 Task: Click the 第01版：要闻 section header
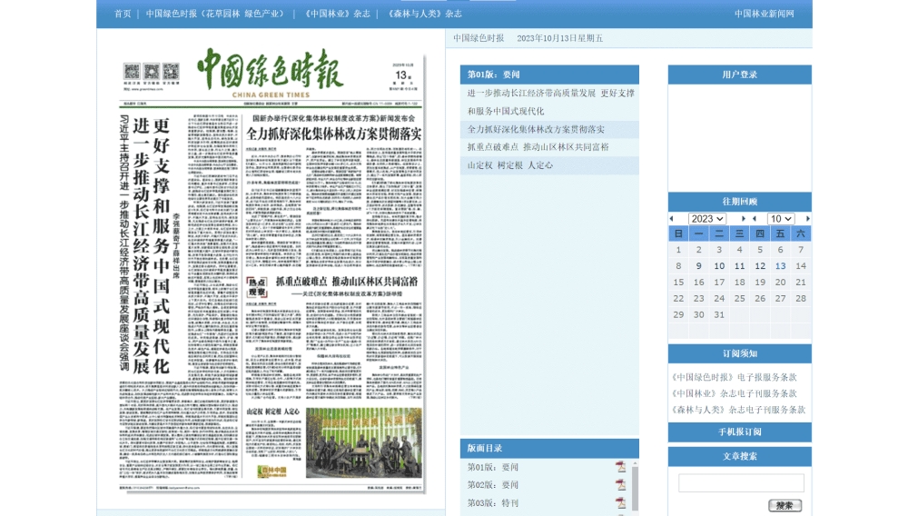(x=549, y=74)
